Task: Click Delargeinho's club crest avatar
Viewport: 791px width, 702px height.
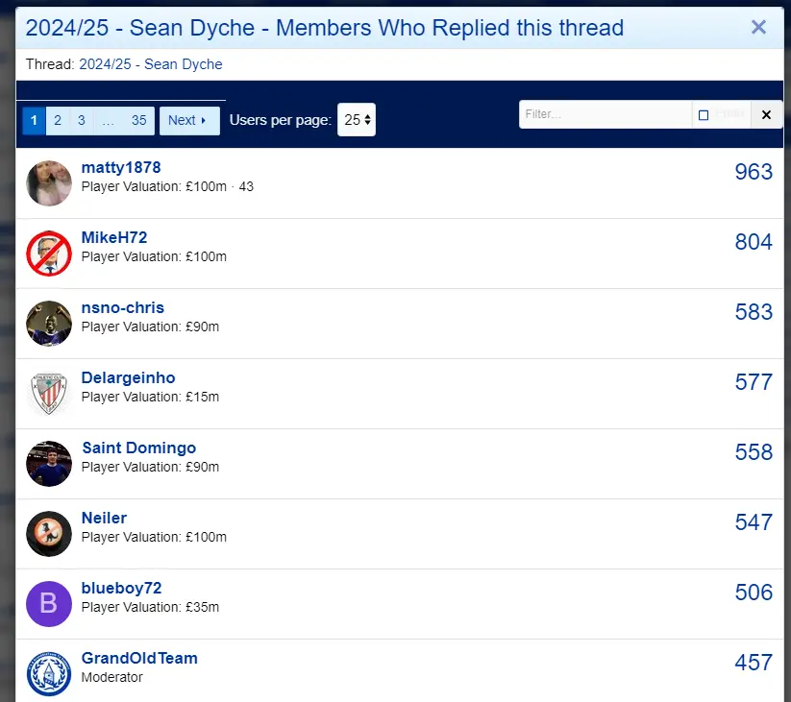Action: point(49,394)
